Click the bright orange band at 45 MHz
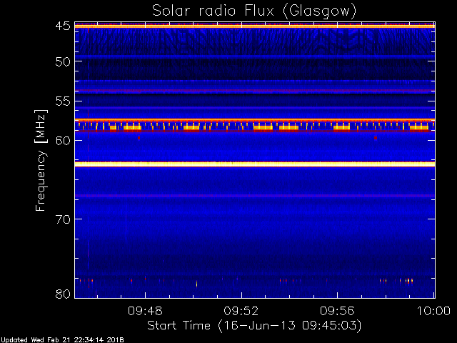The image size is (457, 343). 255,26
